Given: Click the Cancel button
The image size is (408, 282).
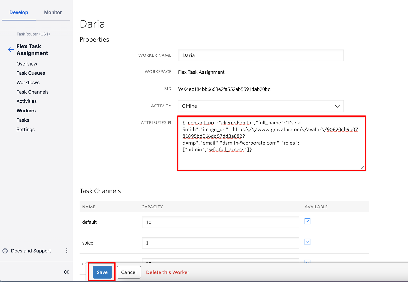Looking at the screenshot, I should tap(129, 272).
